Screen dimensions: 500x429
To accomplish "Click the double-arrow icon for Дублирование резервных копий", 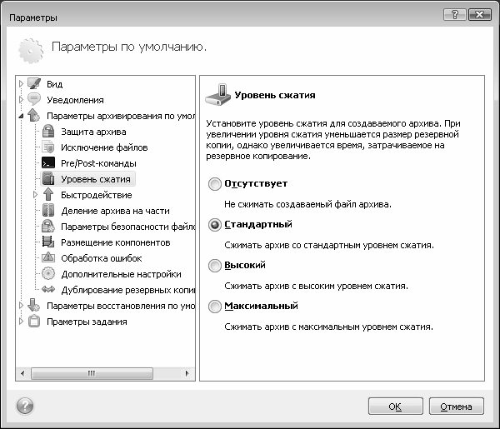I will click(48, 289).
